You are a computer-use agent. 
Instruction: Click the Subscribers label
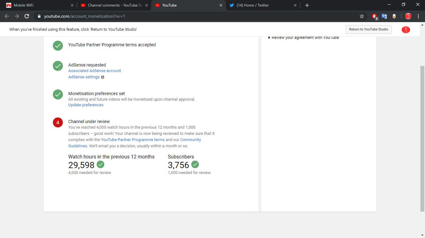[181, 157]
